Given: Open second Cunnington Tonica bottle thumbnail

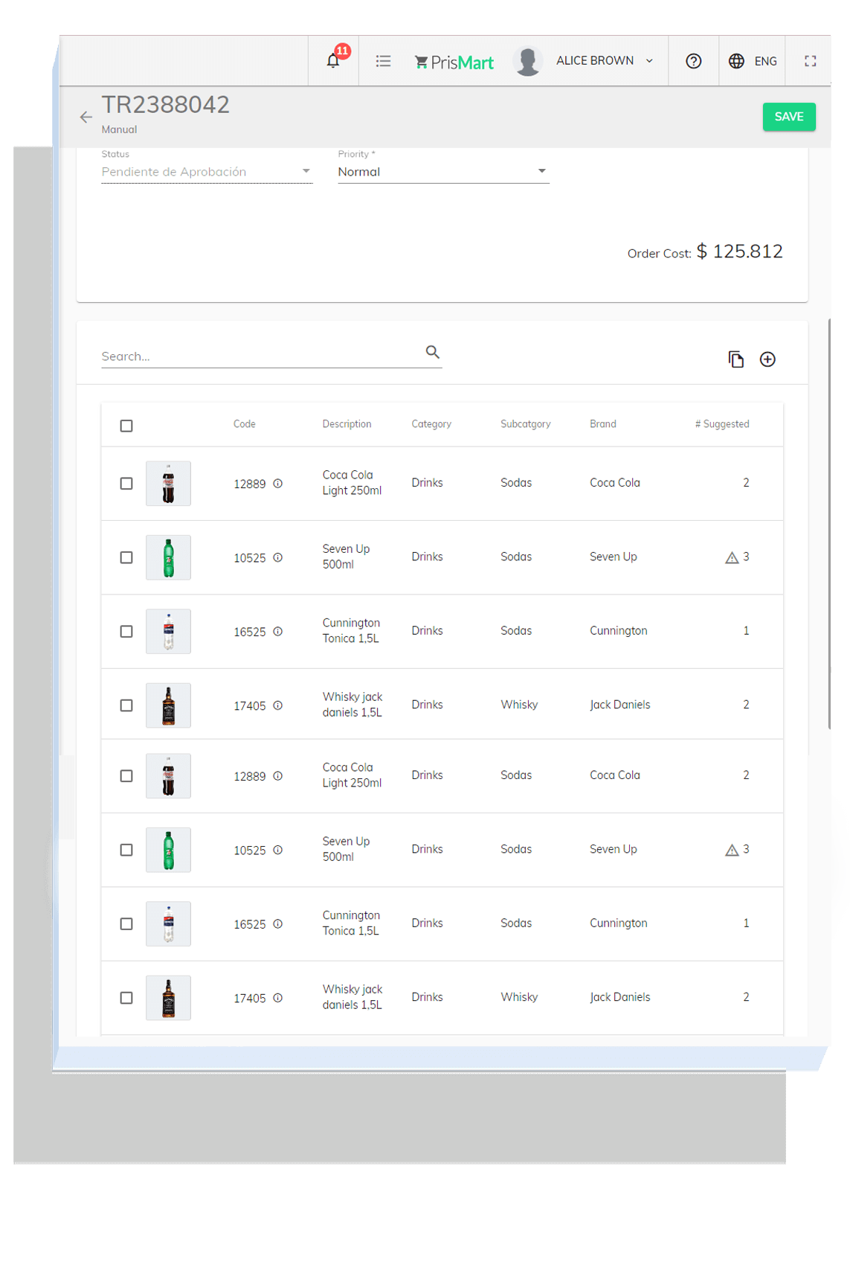Looking at the screenshot, I should tap(168, 923).
